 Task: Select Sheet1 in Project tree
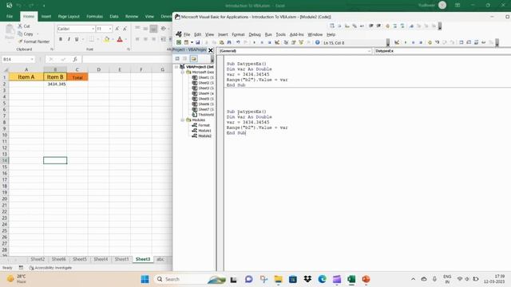click(203, 77)
